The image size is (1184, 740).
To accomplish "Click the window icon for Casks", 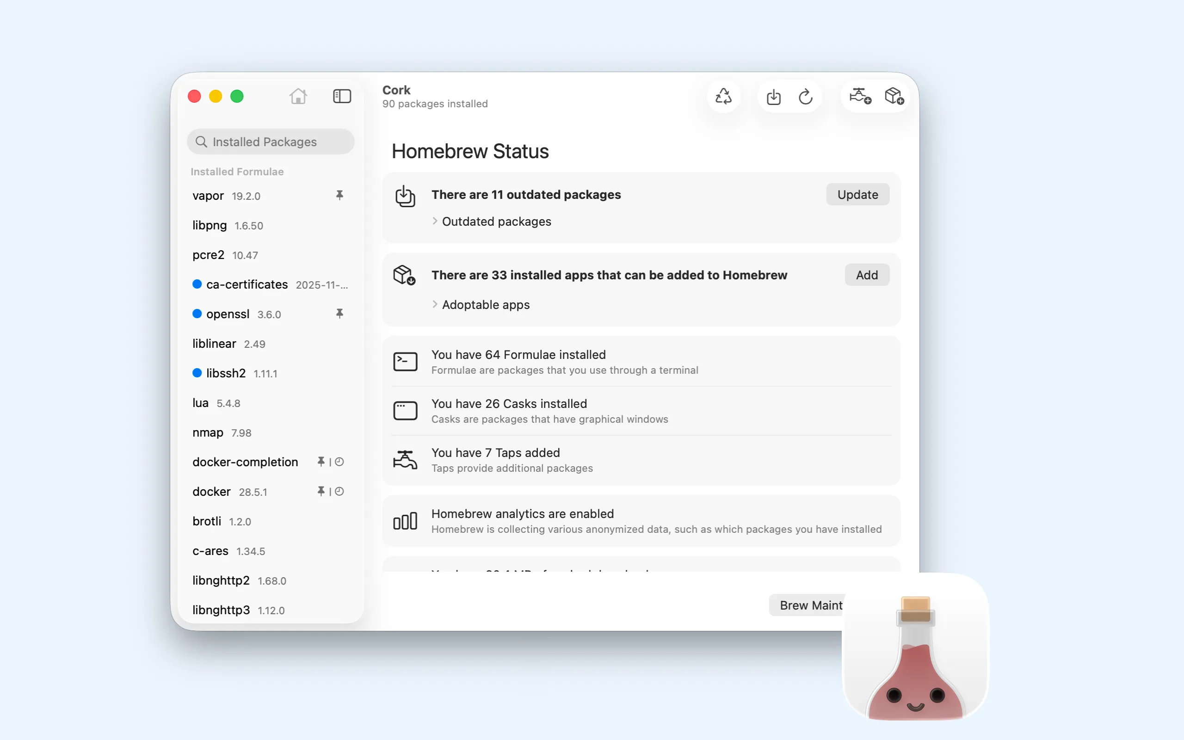I will (x=405, y=411).
